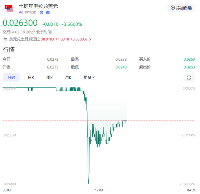Image resolution: width=200 pixels, height=194 pixels.
Task: Click the blue L1 quote level badge
Action: [x=48, y=12]
